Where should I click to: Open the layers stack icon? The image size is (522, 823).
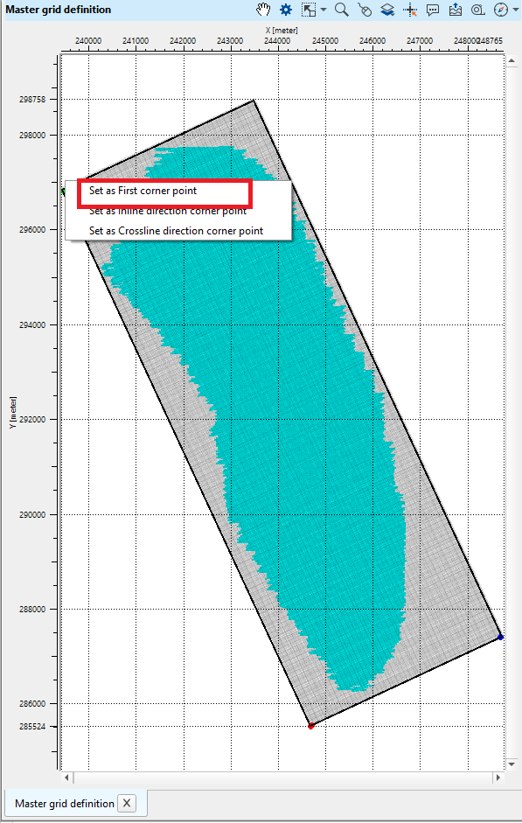(387, 10)
